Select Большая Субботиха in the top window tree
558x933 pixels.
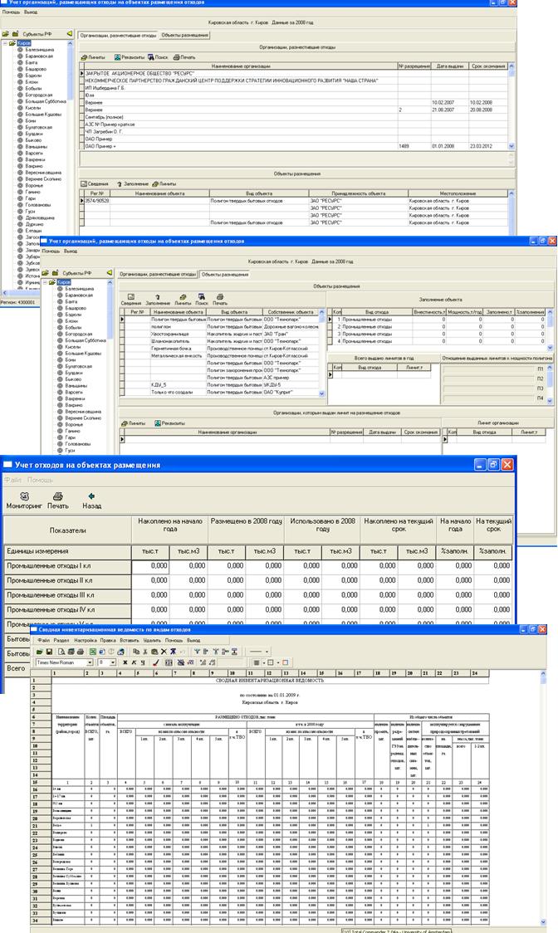(42, 101)
